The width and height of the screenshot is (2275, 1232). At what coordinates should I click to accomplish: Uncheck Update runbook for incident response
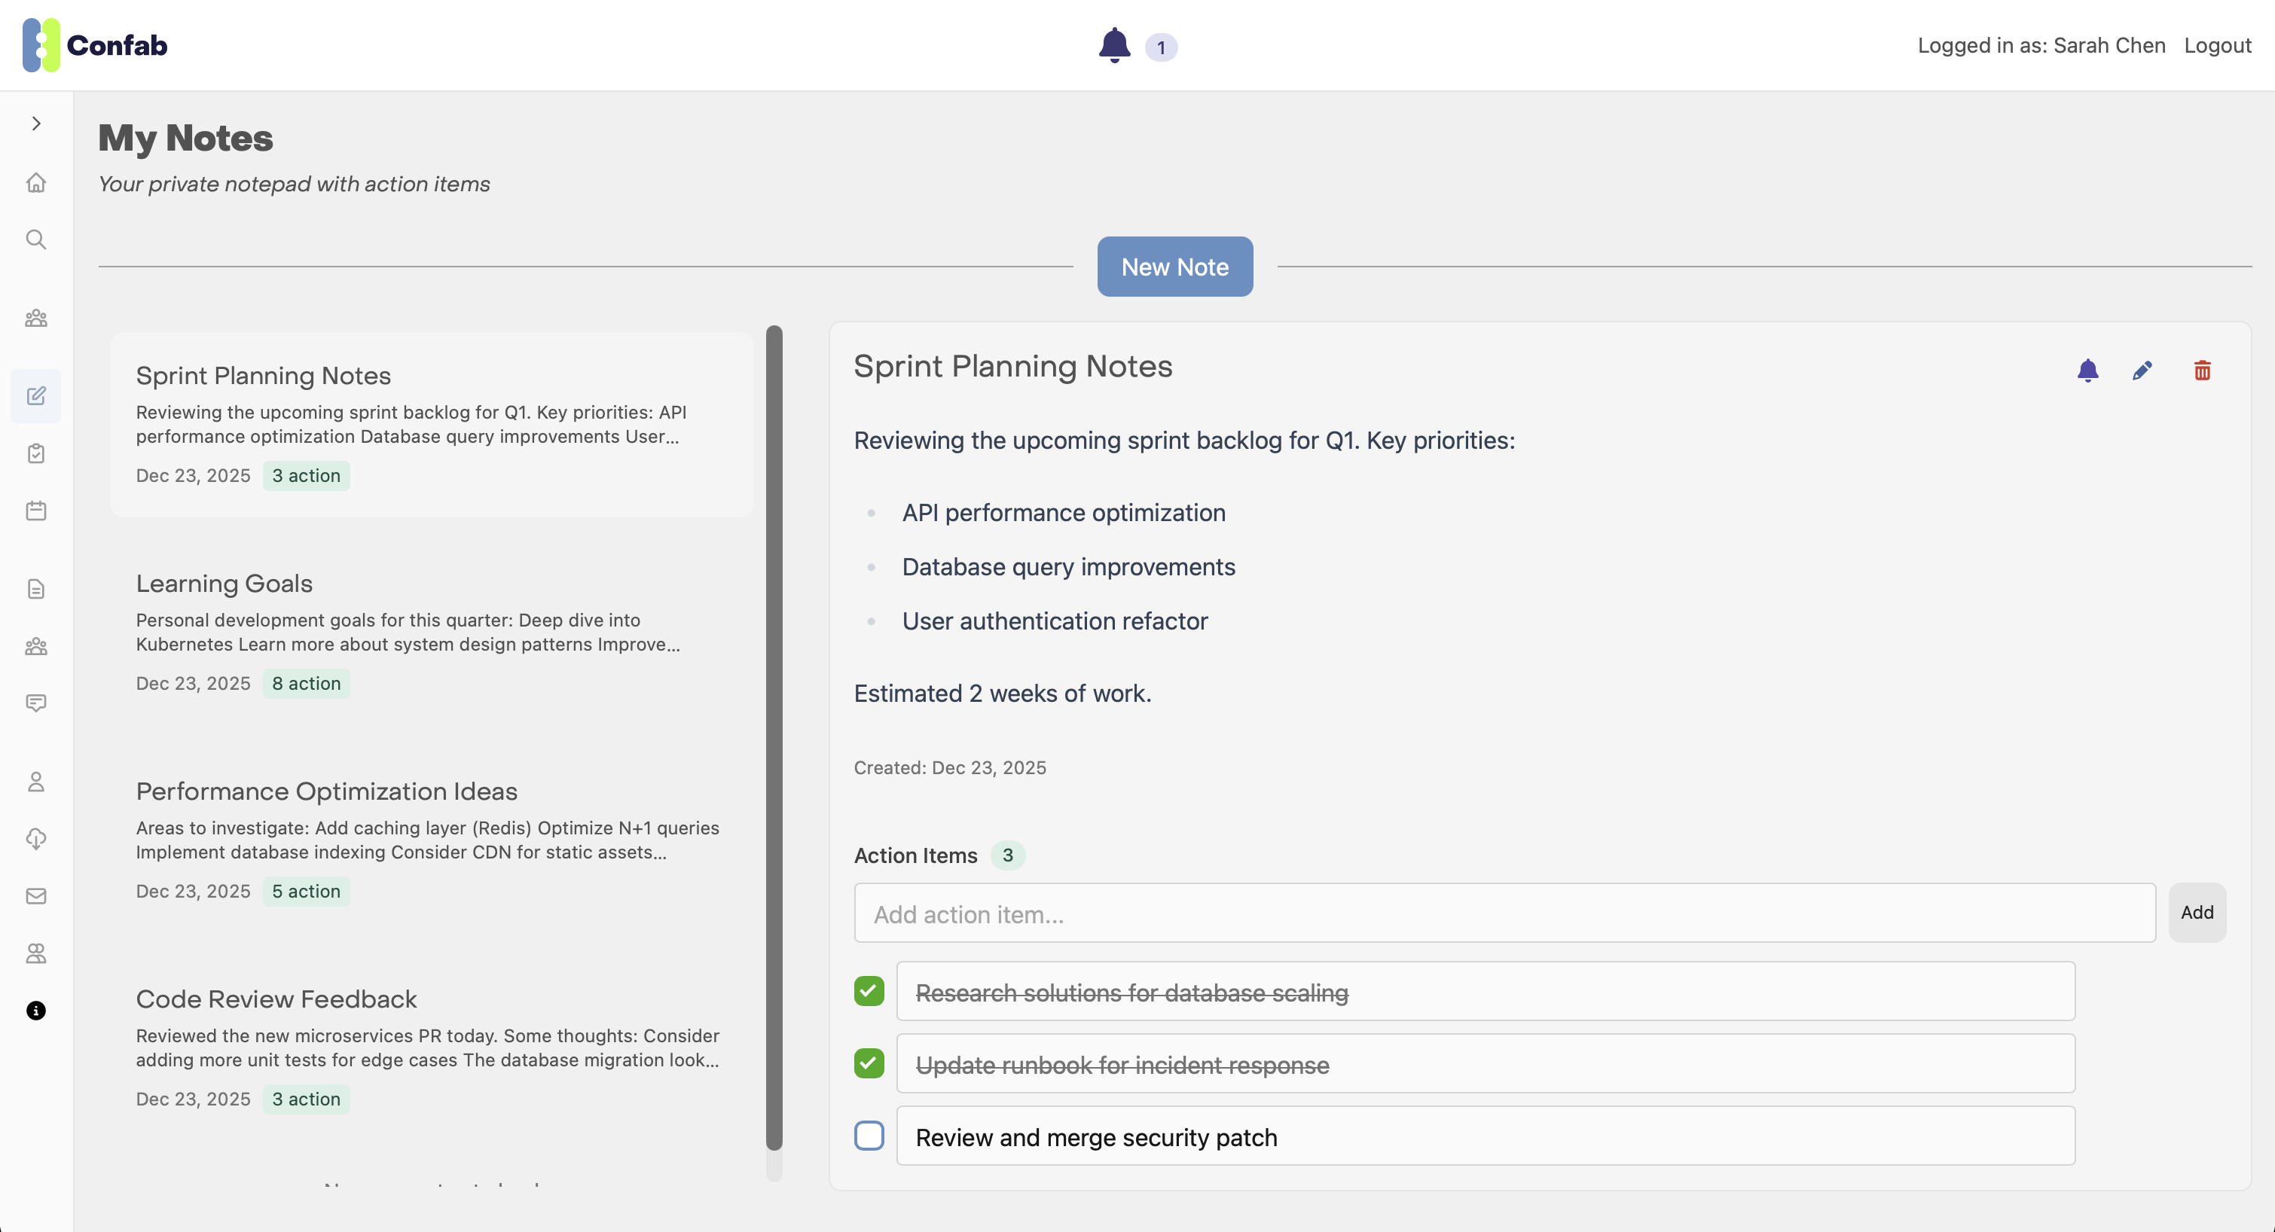coord(869,1063)
